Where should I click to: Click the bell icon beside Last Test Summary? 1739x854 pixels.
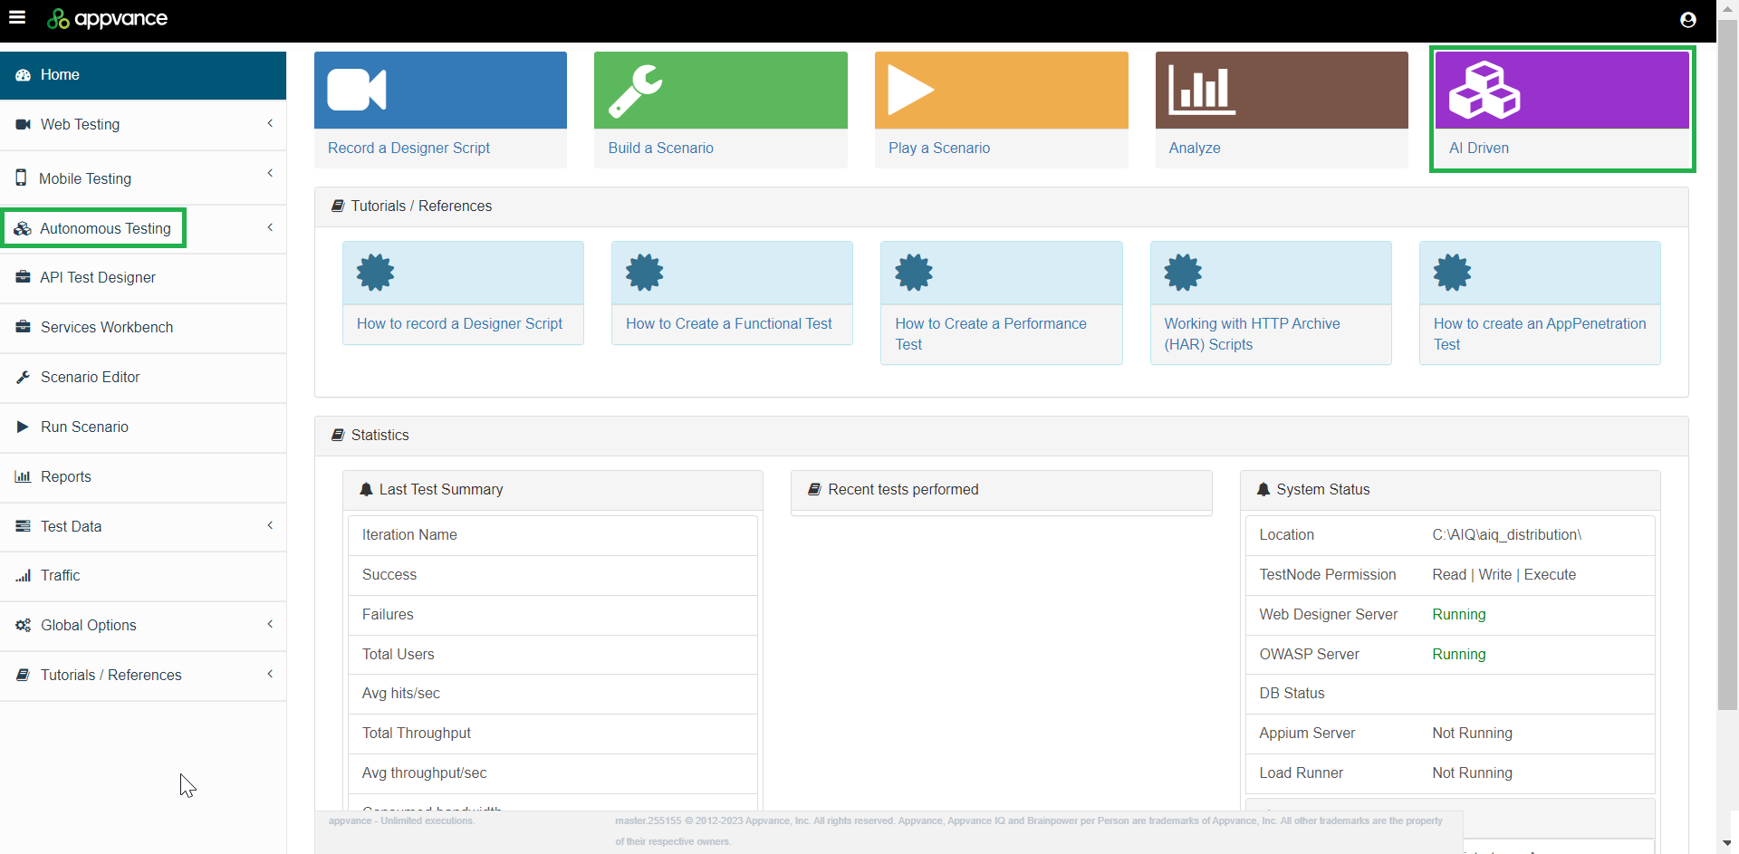pos(366,489)
